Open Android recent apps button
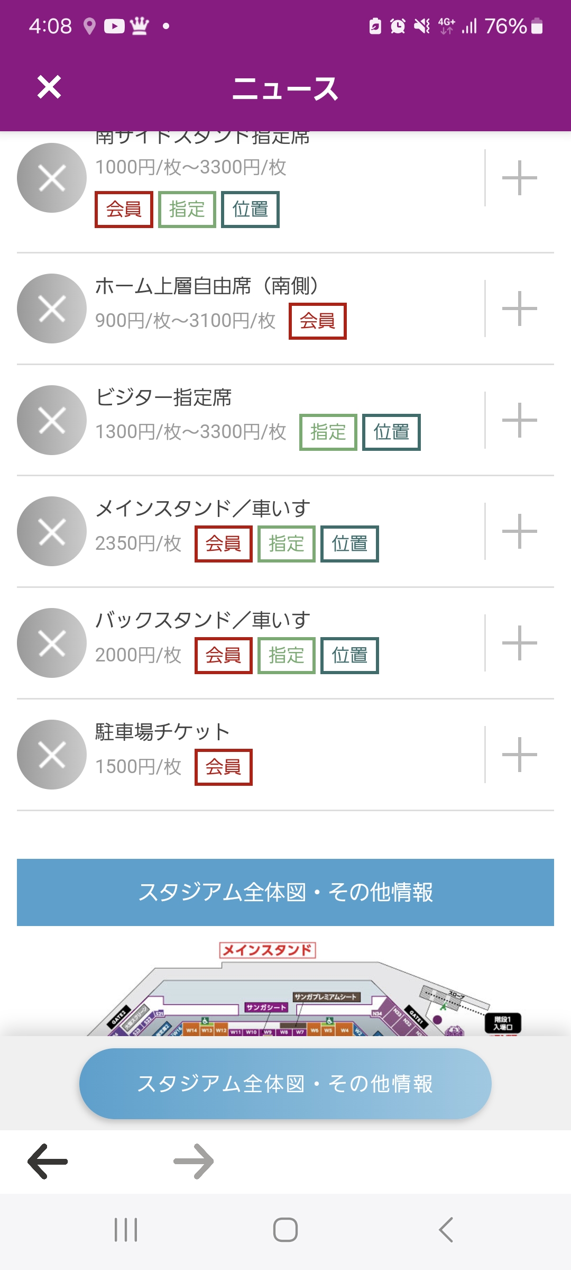571x1270 pixels. pos(126,1230)
